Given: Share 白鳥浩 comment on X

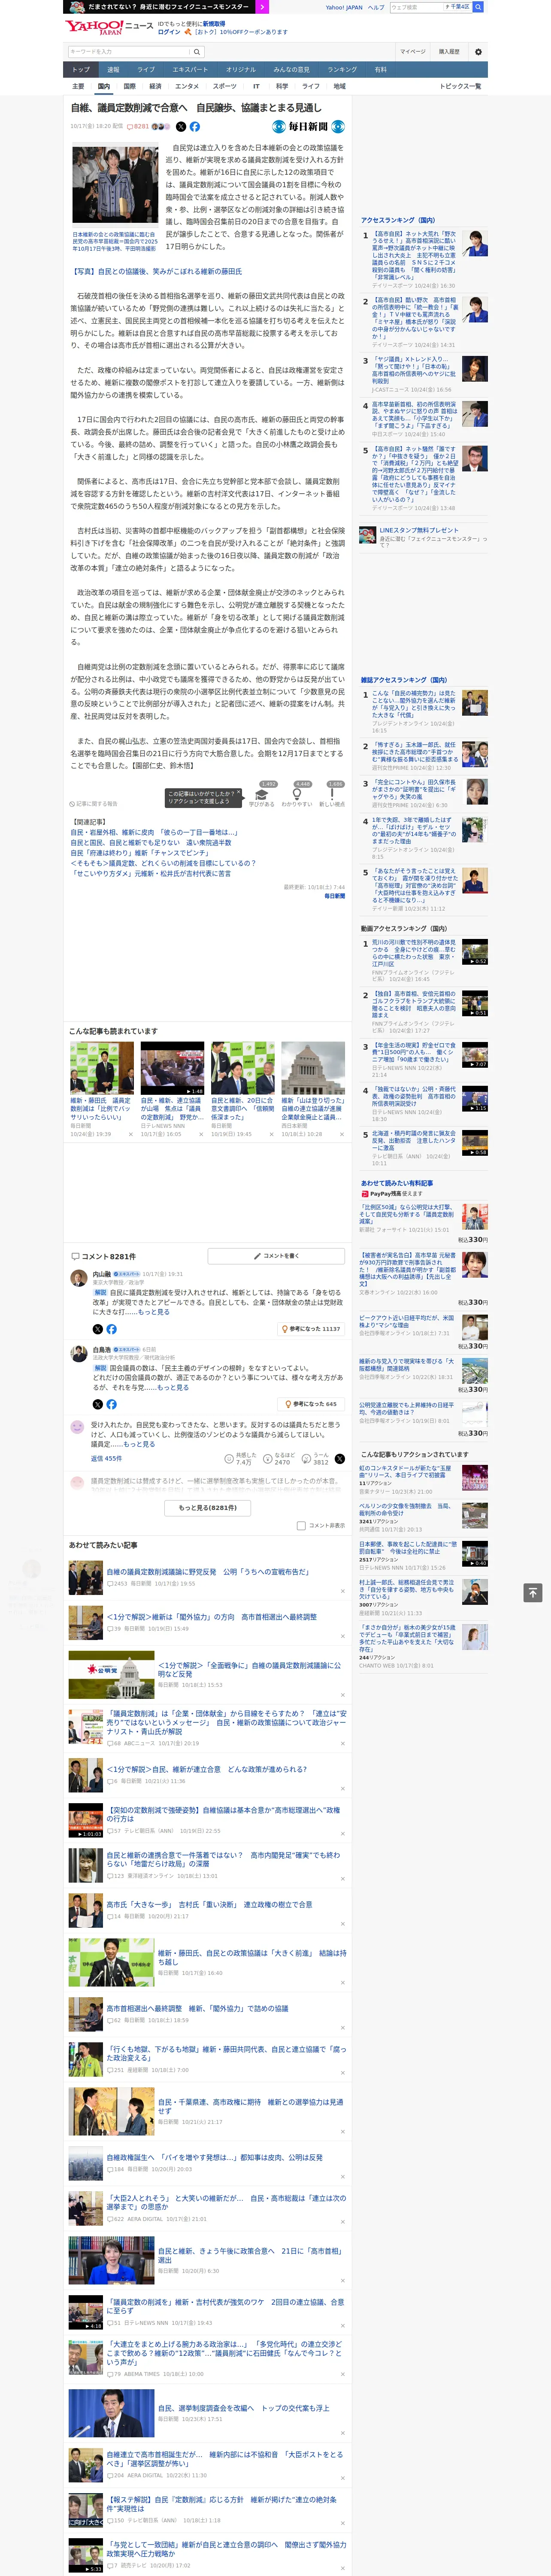Looking at the screenshot, I should pos(98,1404).
